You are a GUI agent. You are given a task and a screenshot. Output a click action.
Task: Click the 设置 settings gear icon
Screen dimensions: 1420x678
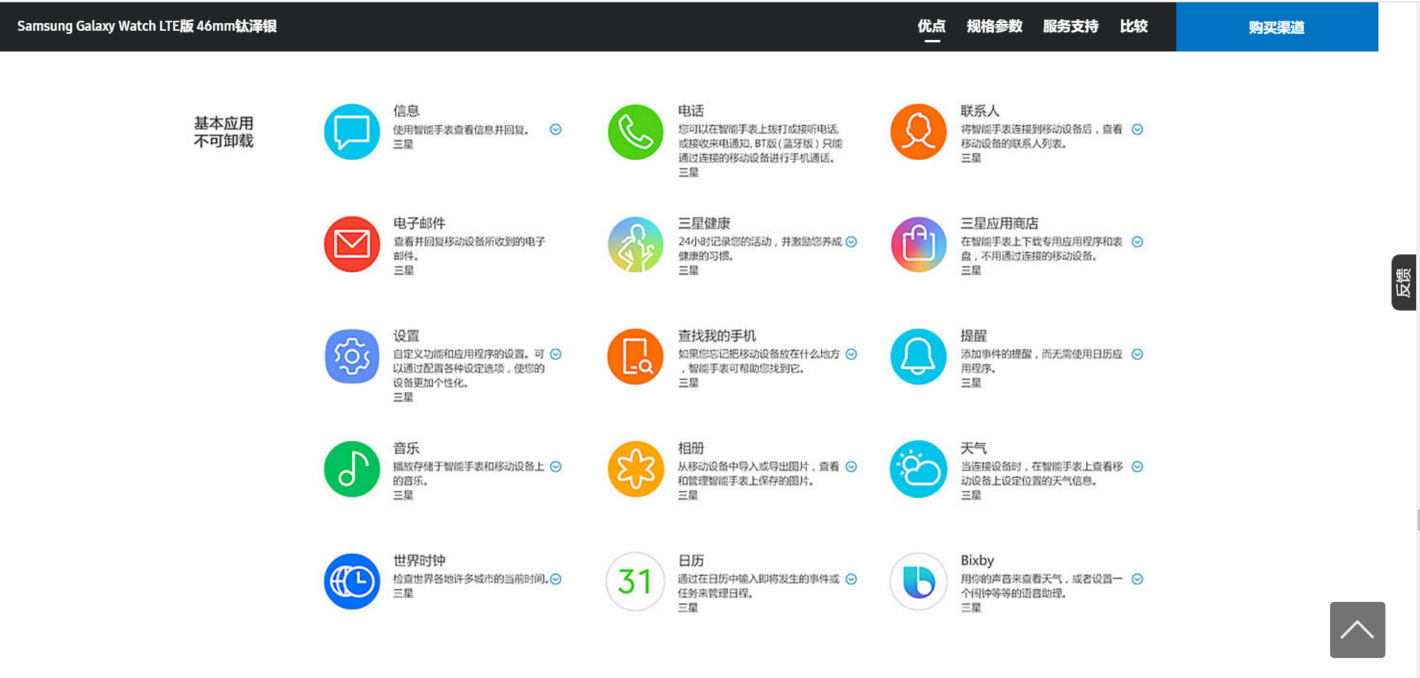click(x=352, y=357)
